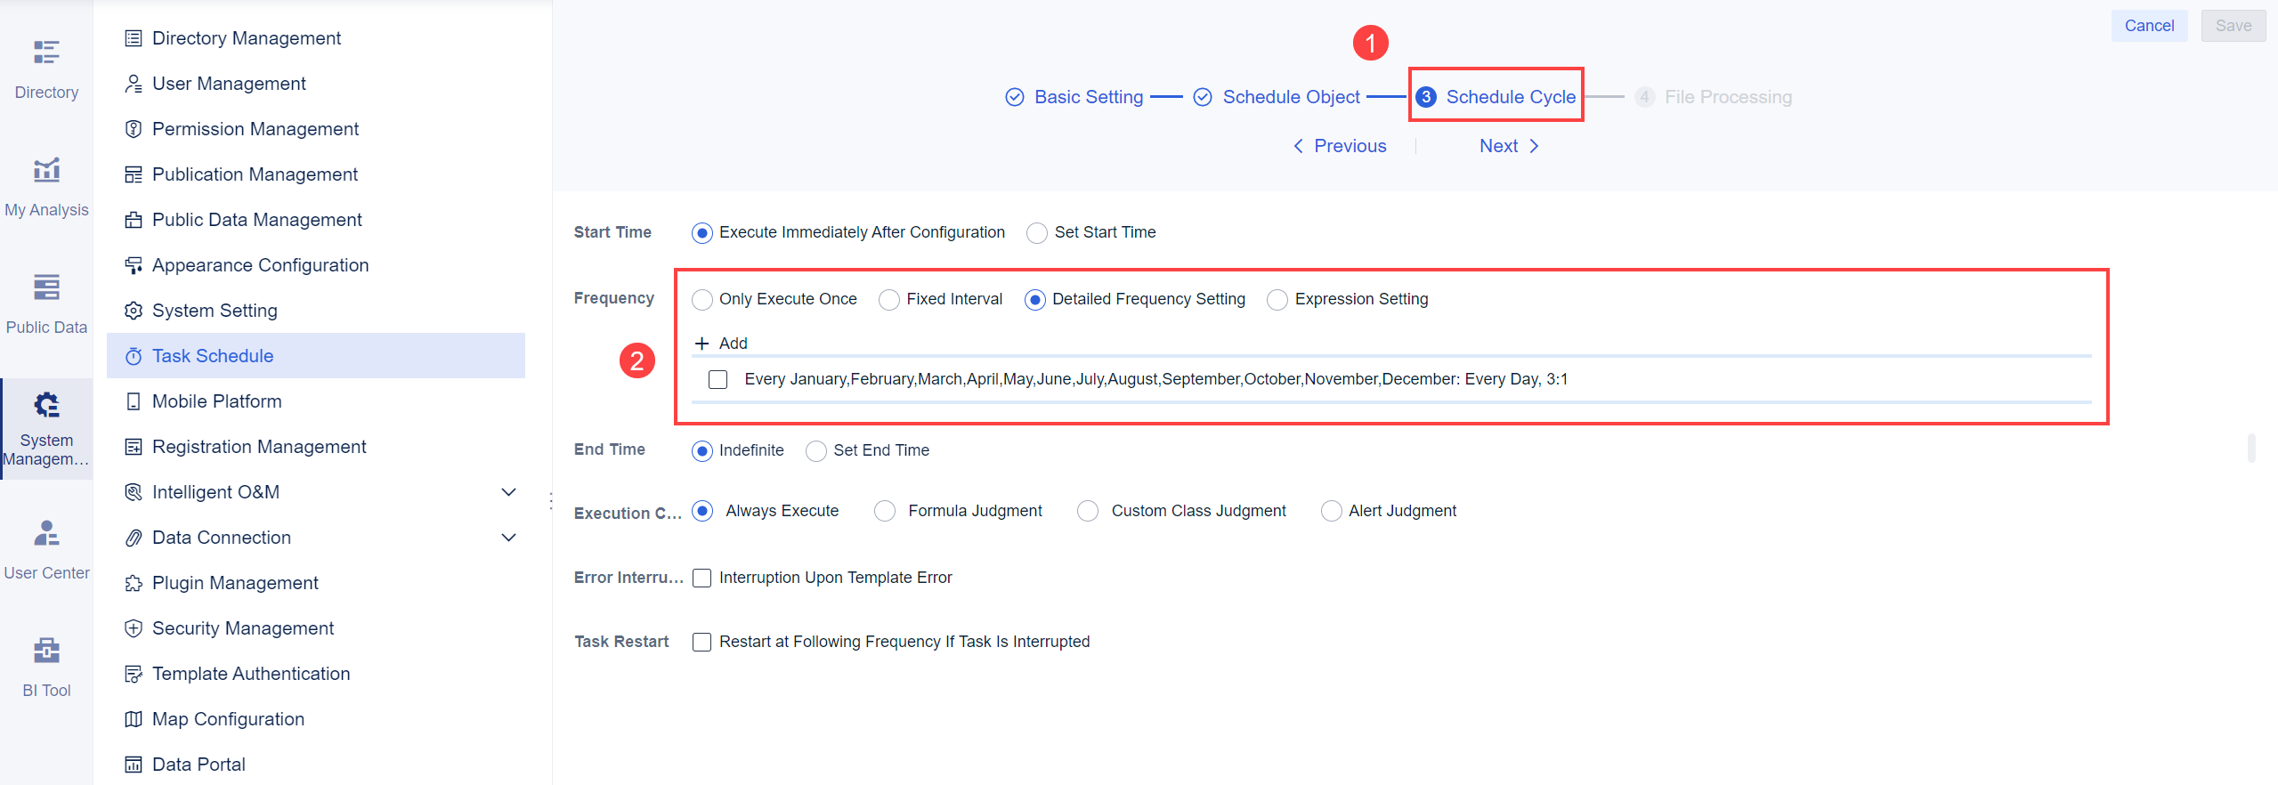Image resolution: width=2278 pixels, height=785 pixels.
Task: Click the Directory Management list icon
Action: pos(134,38)
